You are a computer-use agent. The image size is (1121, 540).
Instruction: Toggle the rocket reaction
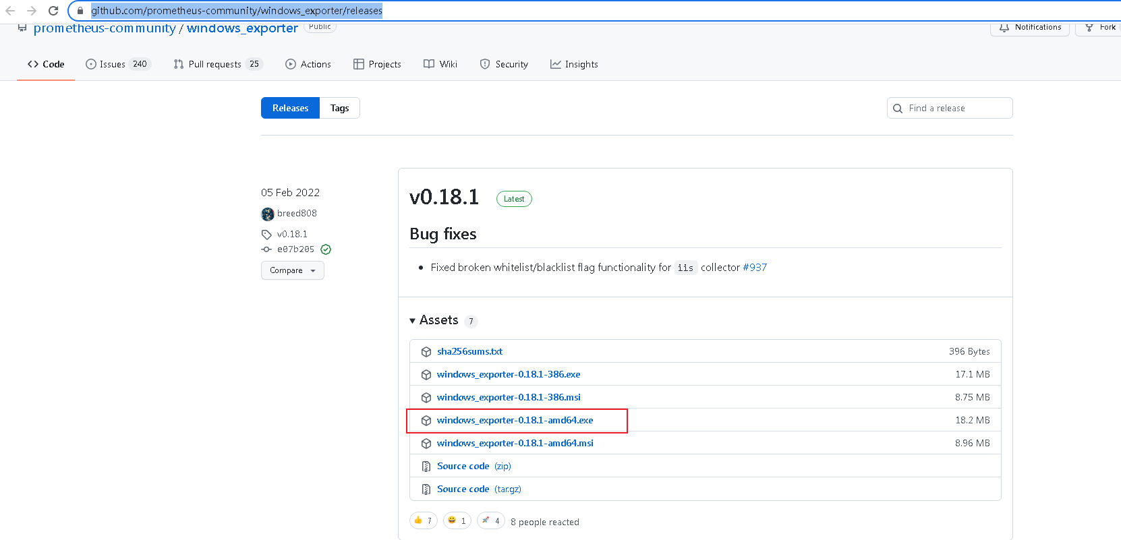tap(491, 520)
